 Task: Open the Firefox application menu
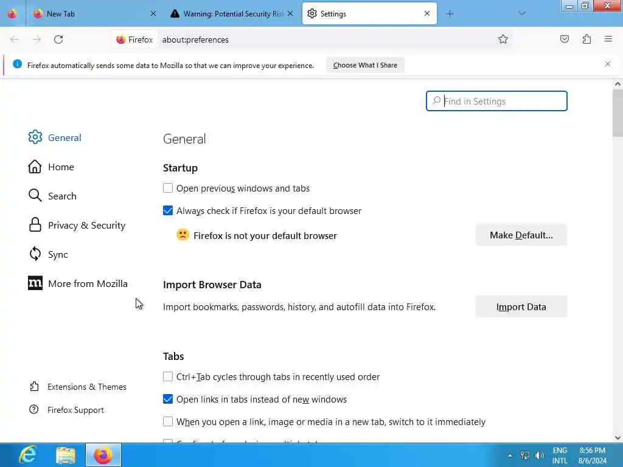608,40
